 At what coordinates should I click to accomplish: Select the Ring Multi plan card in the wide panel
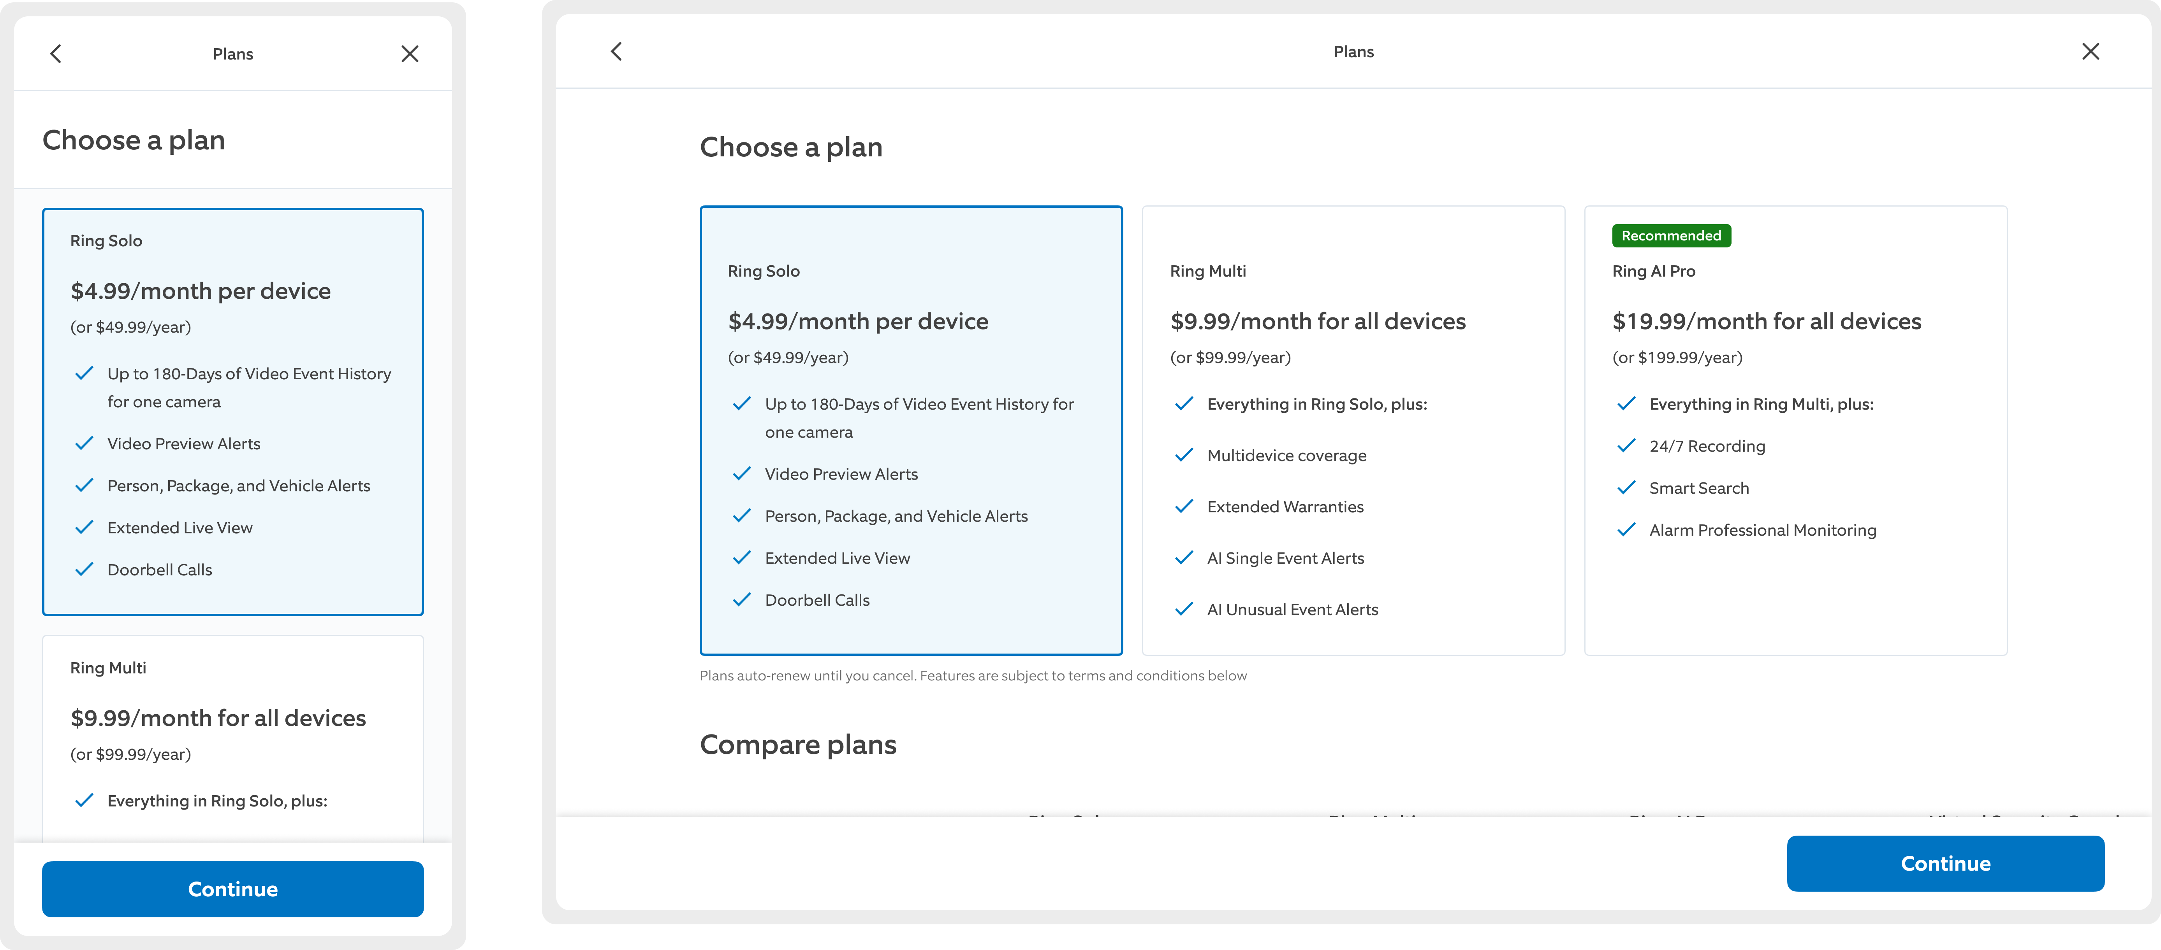1353,430
